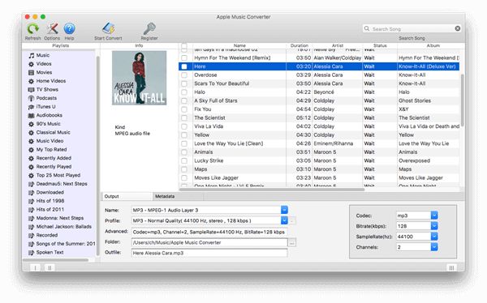Clear the search with the X icon

tap(458, 28)
